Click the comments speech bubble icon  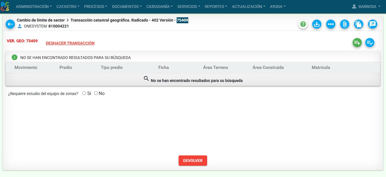(x=373, y=24)
